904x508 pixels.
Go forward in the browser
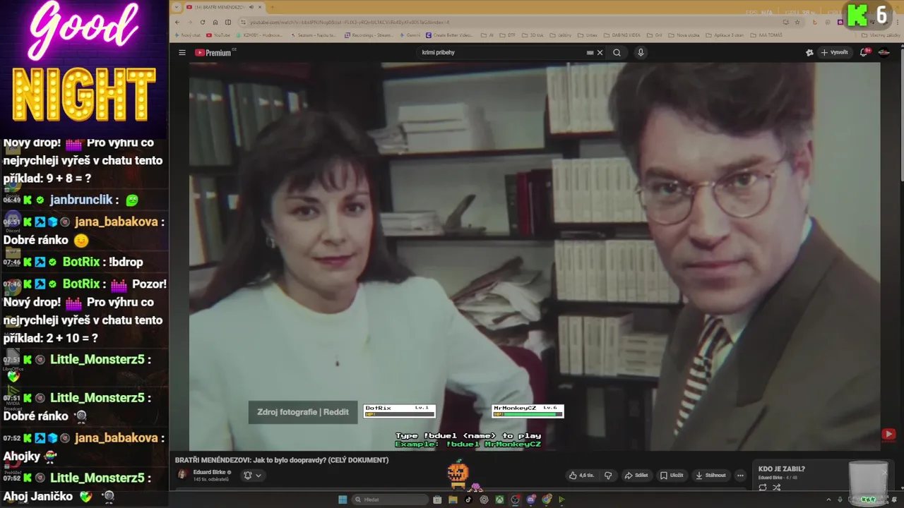click(x=190, y=22)
